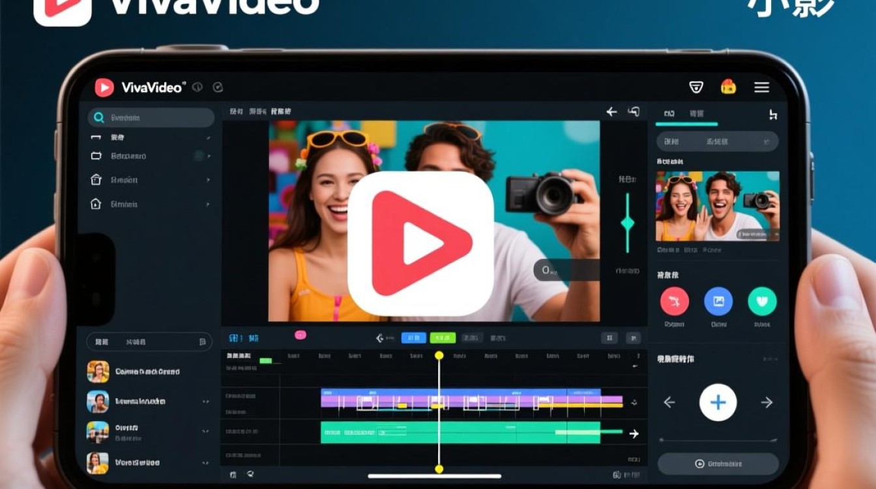Click the lower house icon in the left sidebar
This screenshot has width=876, height=489.
(x=96, y=204)
